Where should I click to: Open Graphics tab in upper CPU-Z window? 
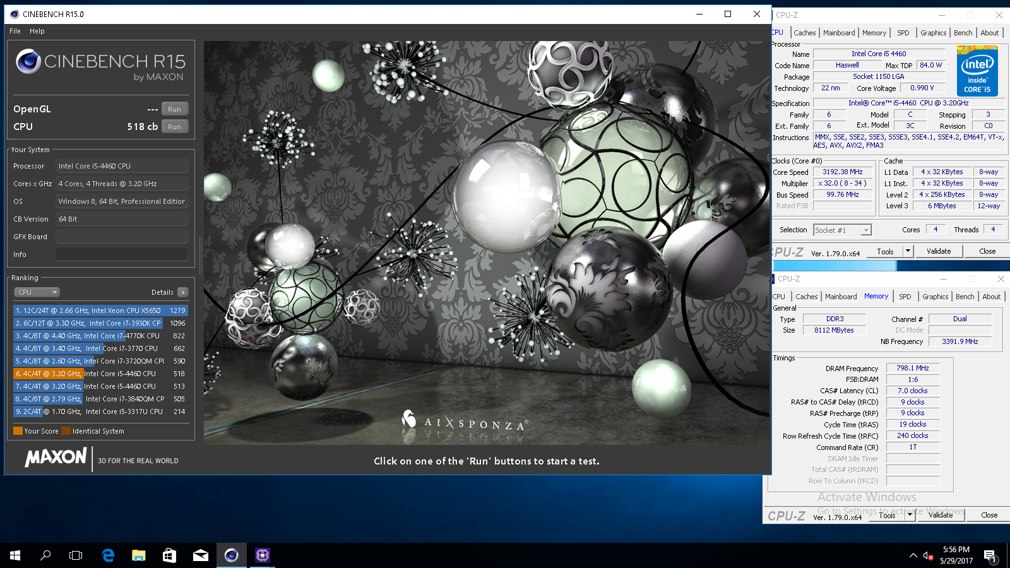pos(933,33)
